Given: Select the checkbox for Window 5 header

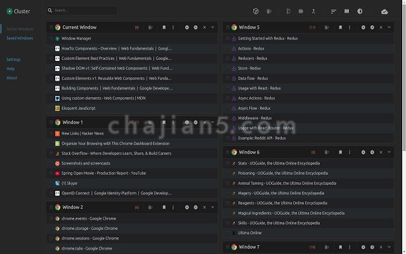Looking at the screenshot, I should pyautogui.click(x=228, y=27).
